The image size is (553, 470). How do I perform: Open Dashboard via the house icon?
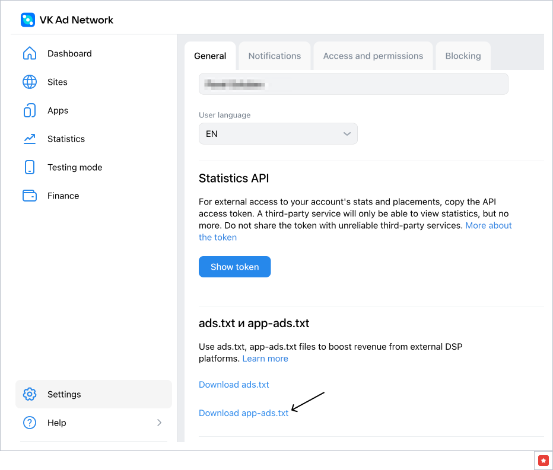point(30,53)
